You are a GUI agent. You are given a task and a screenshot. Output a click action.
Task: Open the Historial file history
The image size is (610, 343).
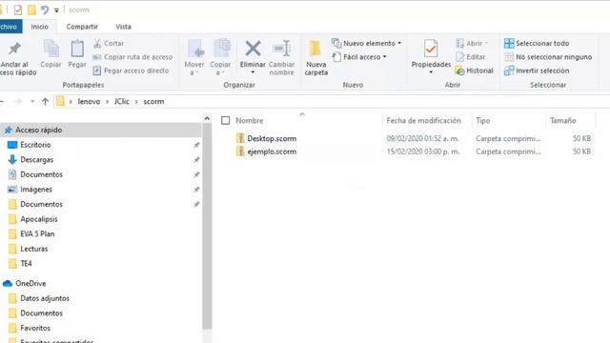coord(475,71)
